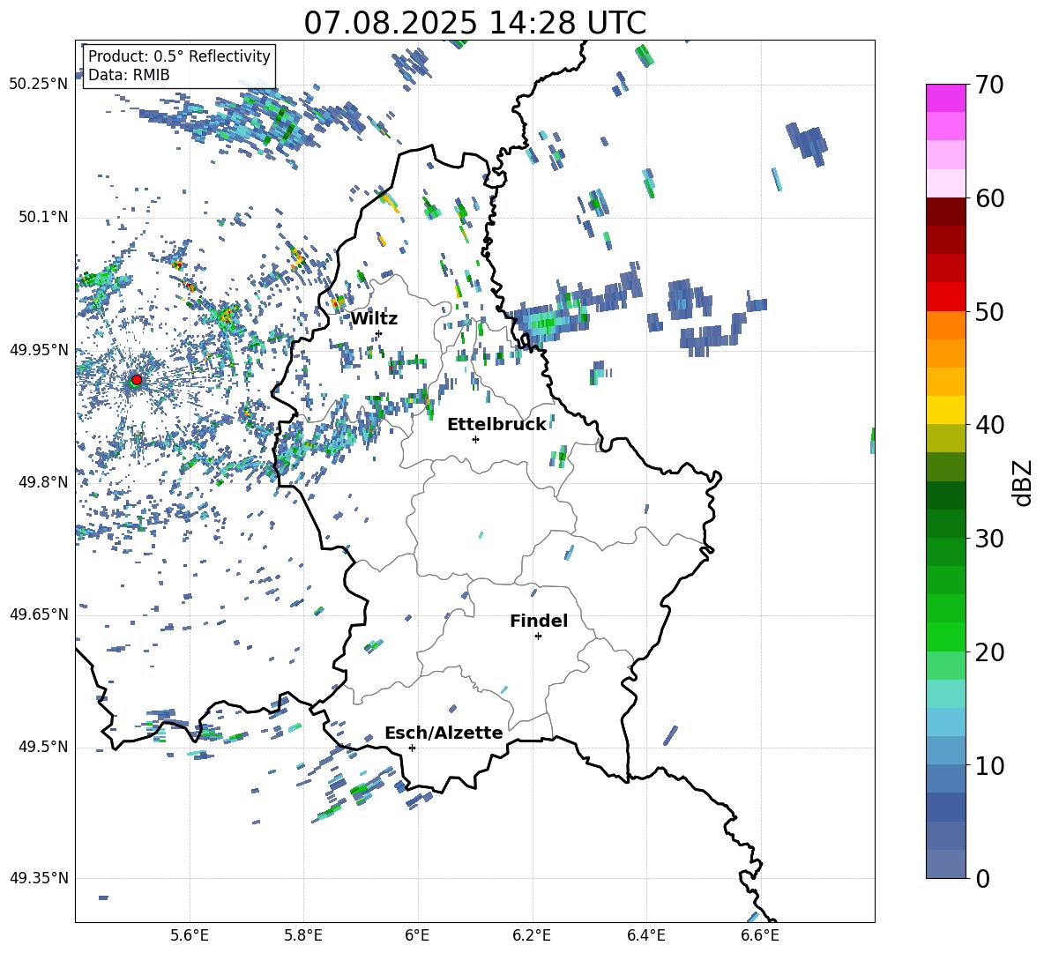Click the 60 colorbar tick label
The image size is (1044, 953).
[x=988, y=198]
